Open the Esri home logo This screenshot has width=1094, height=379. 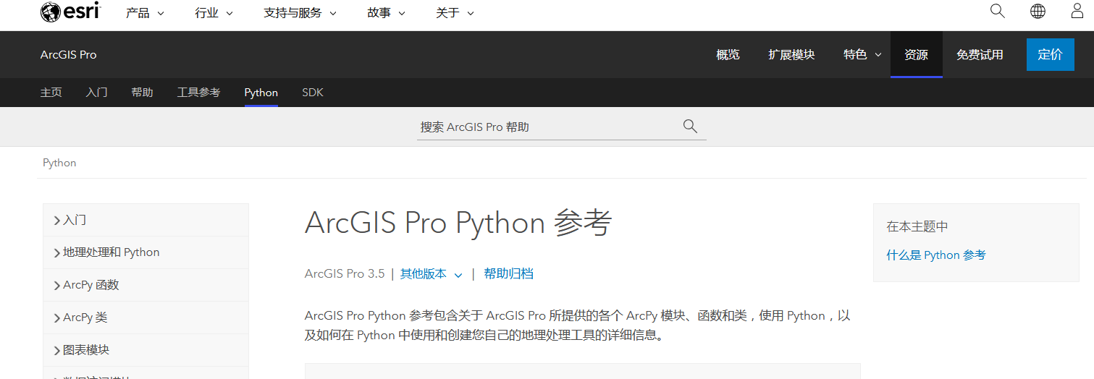70,12
